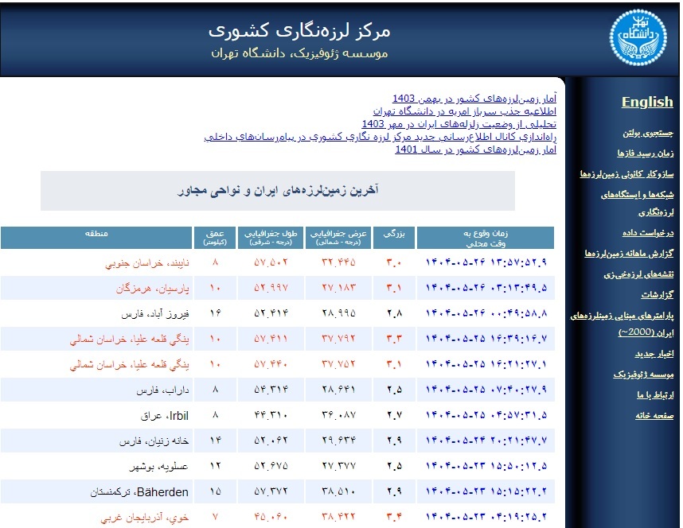The height and width of the screenshot is (528, 683).
Task: Open شبکه‌ها و ایستگاه‌های لرزه‌نگاری link
Action: (x=638, y=204)
